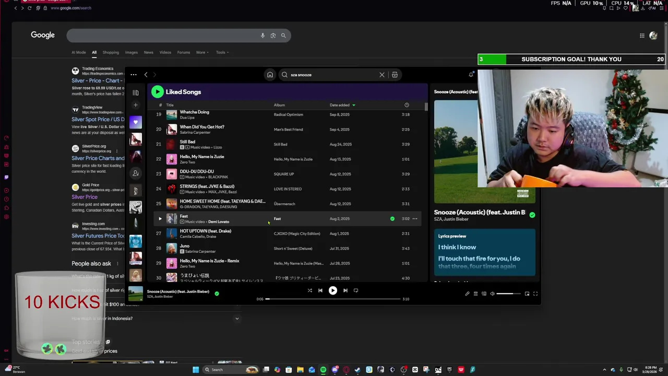Clear the 'sza snooze' search text
The height and width of the screenshot is (376, 668).
382,75
